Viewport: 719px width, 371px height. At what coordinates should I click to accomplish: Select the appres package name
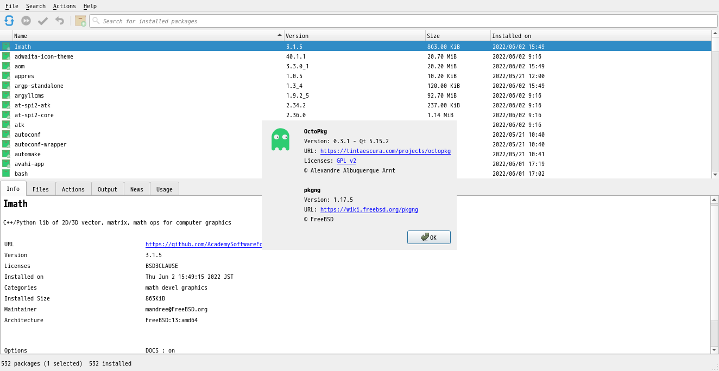coord(24,76)
